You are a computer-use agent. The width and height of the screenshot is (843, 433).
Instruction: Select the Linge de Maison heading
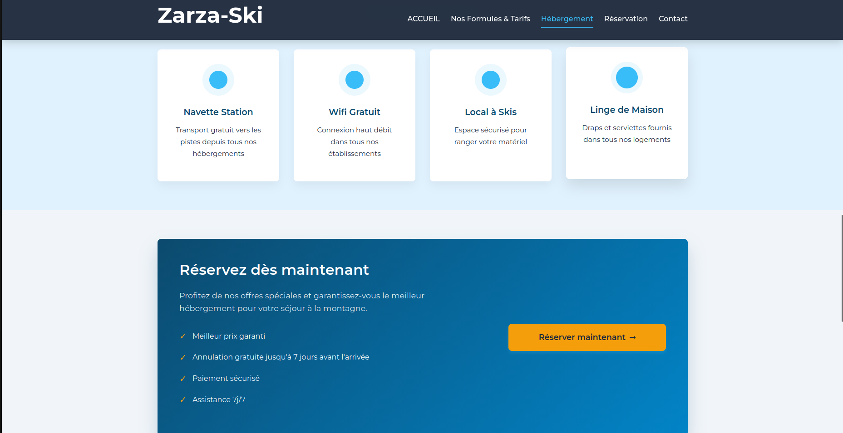(627, 110)
